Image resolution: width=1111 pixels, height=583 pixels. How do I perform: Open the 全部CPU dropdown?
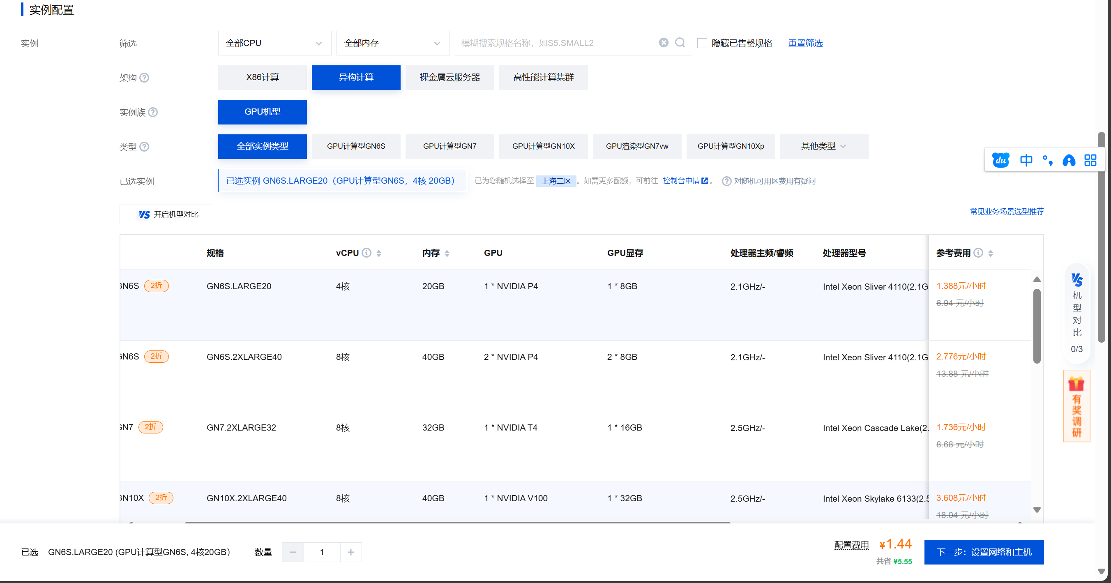point(274,43)
